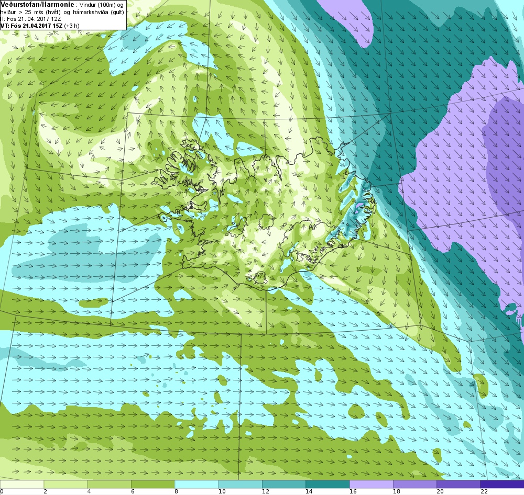Click the legend label '18'
The height and width of the screenshot is (495, 524).
pyautogui.click(x=397, y=491)
